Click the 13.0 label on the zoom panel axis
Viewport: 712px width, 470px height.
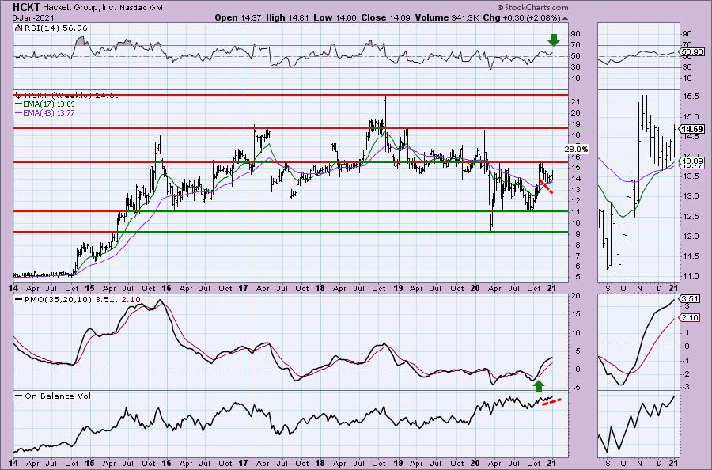click(690, 196)
